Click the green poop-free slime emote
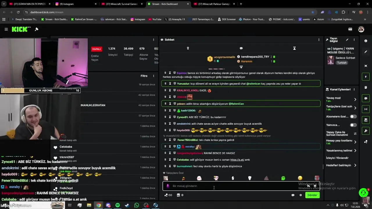This screenshot has height=209, width=372. coord(283,178)
